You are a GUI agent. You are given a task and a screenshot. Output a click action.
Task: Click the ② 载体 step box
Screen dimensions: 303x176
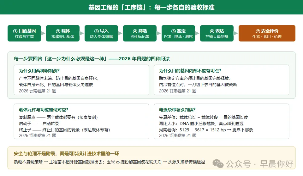63,33
